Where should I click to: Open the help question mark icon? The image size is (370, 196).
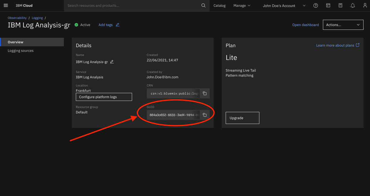(x=316, y=5)
